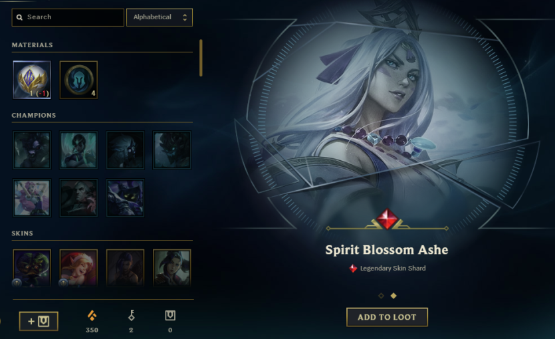Click the gem icon beside Legendary Skin Shard
This screenshot has height=339, width=555.
(x=353, y=269)
